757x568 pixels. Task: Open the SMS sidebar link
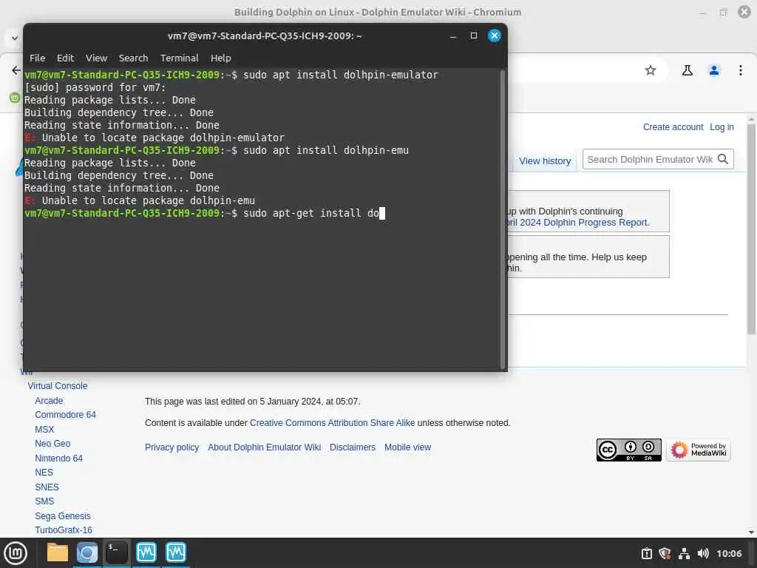pos(44,501)
